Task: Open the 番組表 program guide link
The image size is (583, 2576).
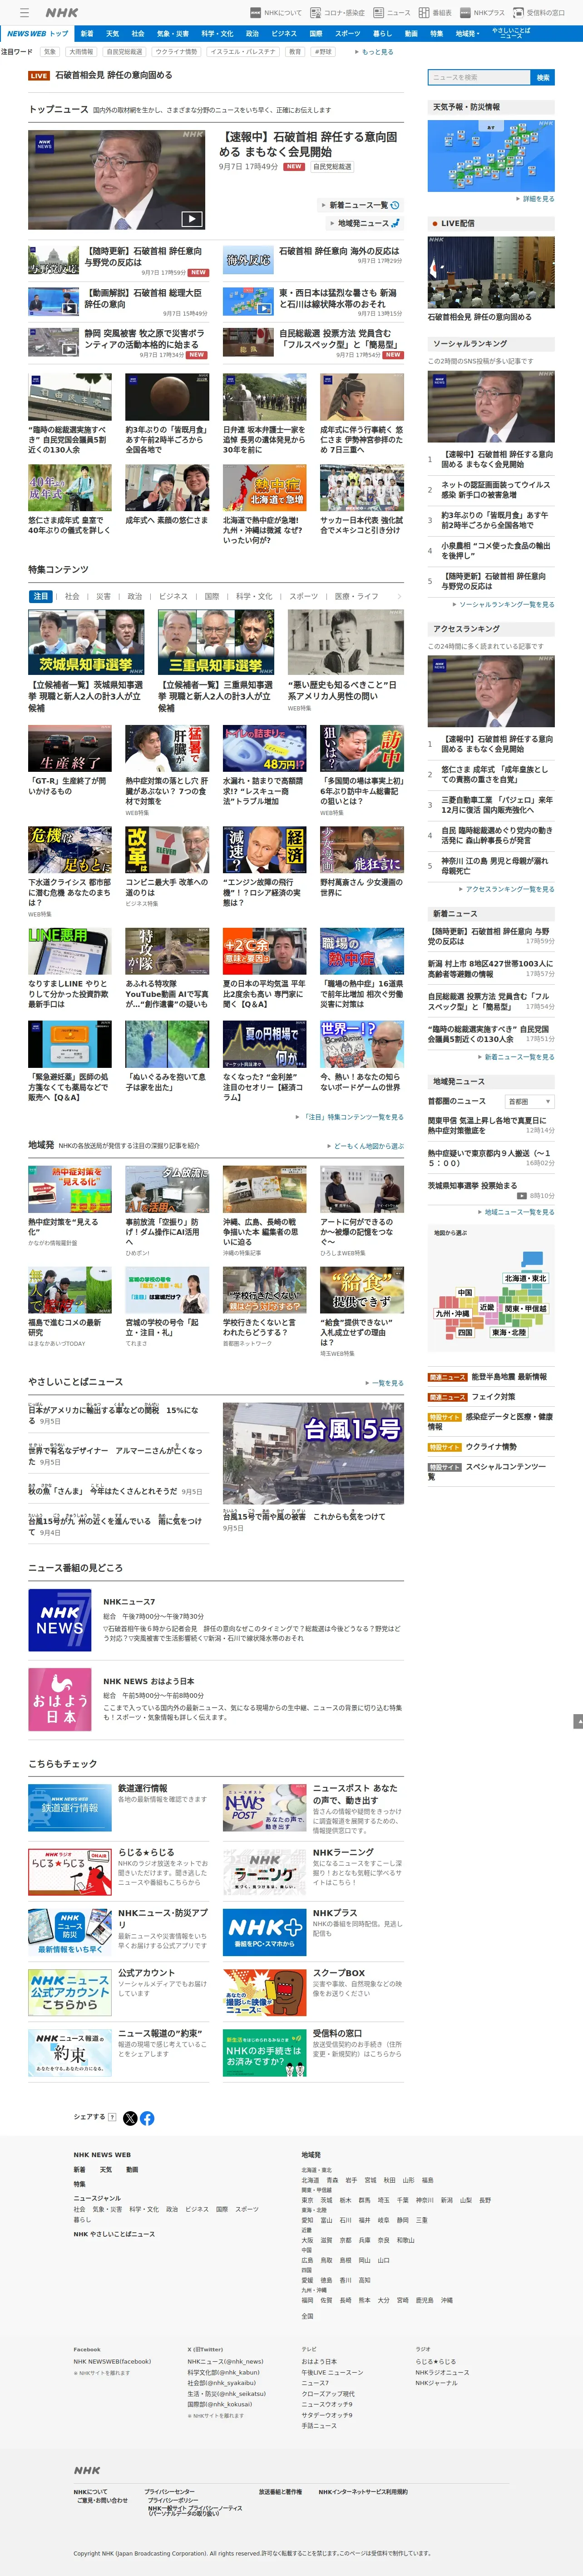Action: click(435, 13)
